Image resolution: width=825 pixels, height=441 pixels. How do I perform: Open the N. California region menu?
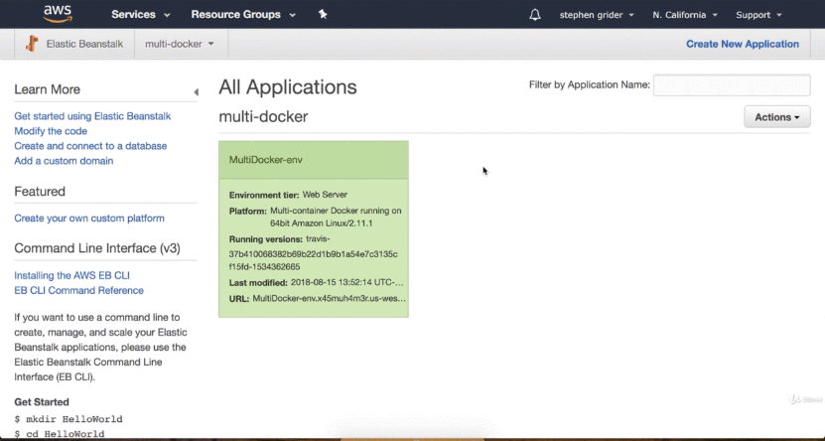(x=685, y=15)
